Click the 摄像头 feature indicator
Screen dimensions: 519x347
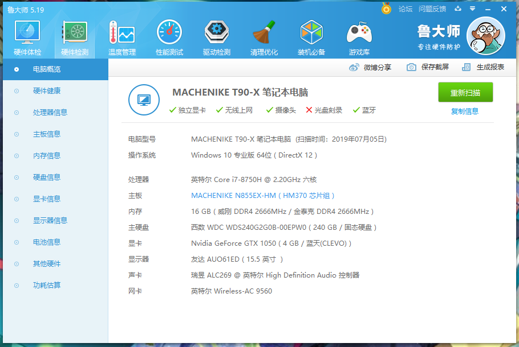(x=281, y=110)
